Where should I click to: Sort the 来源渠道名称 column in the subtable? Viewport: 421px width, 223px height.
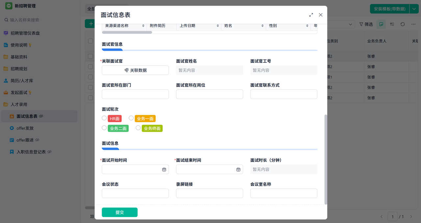pos(143,26)
